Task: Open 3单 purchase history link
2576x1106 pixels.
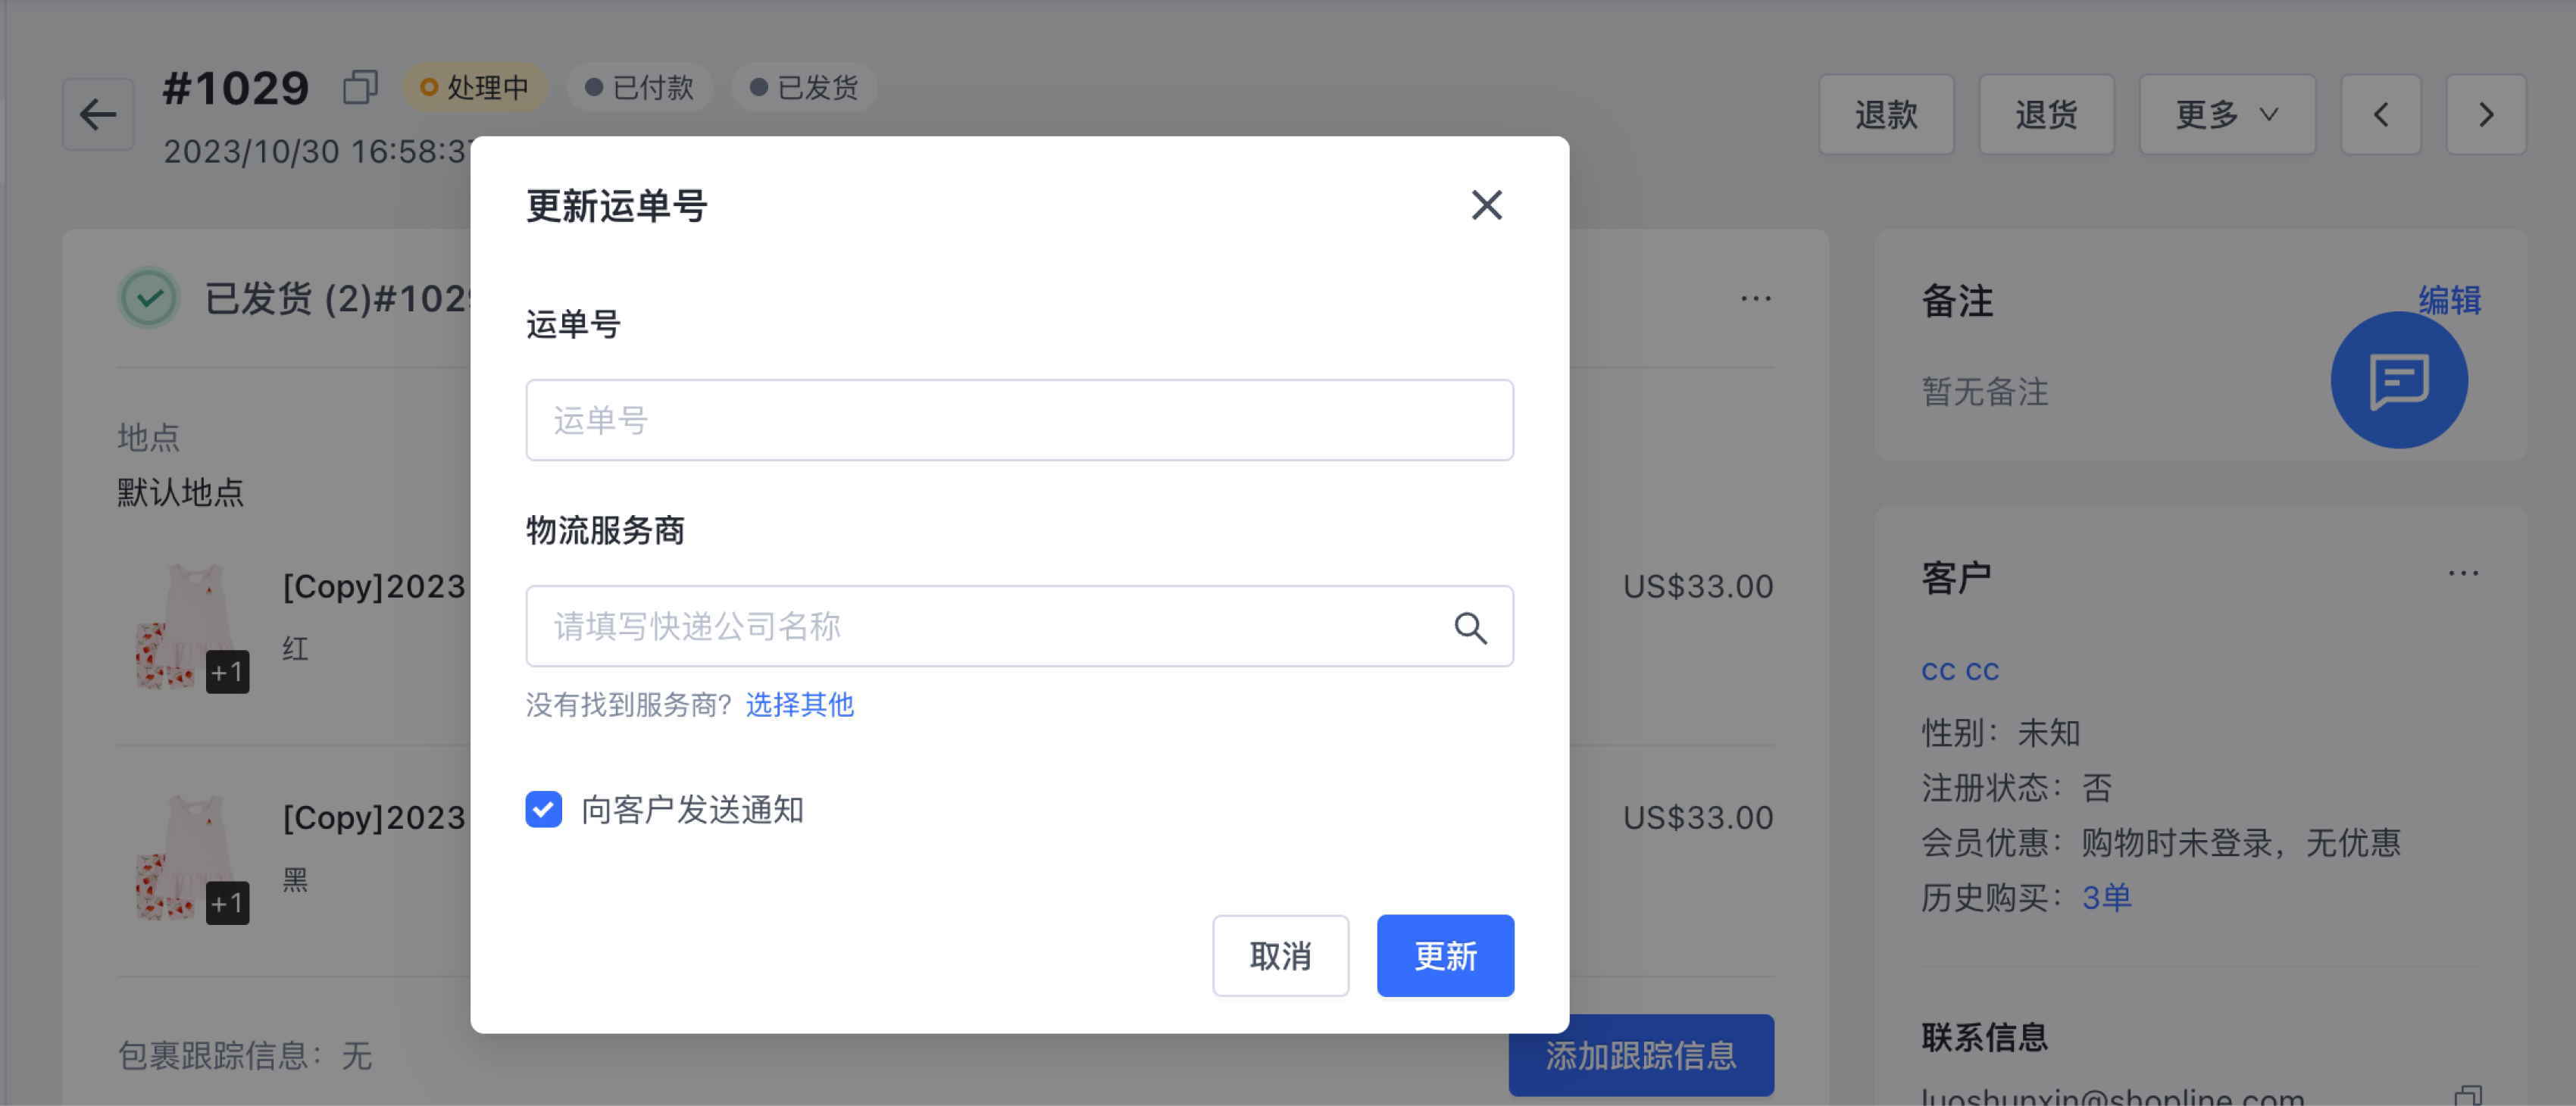Action: (x=2106, y=898)
